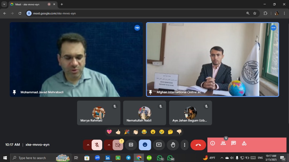Screen dimensions: 289x162
Task: Turn on the camera
Action: (118, 145)
